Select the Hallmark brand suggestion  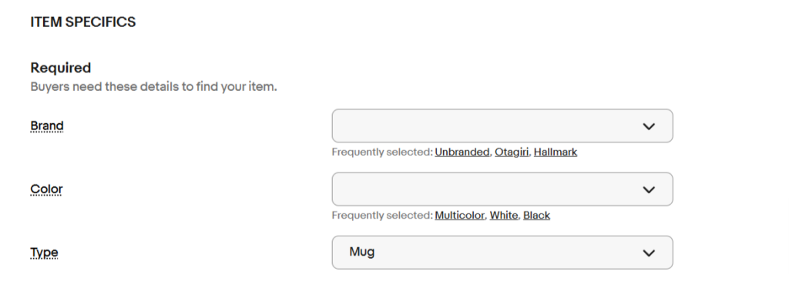[556, 152]
